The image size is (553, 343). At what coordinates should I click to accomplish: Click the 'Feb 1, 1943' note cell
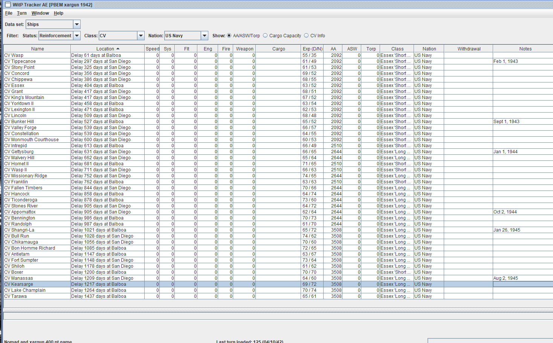tap(523, 61)
